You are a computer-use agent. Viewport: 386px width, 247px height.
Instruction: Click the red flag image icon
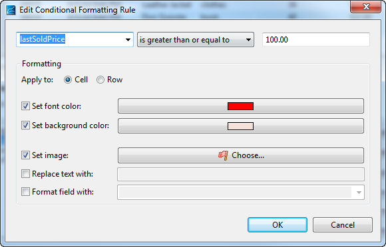223,155
